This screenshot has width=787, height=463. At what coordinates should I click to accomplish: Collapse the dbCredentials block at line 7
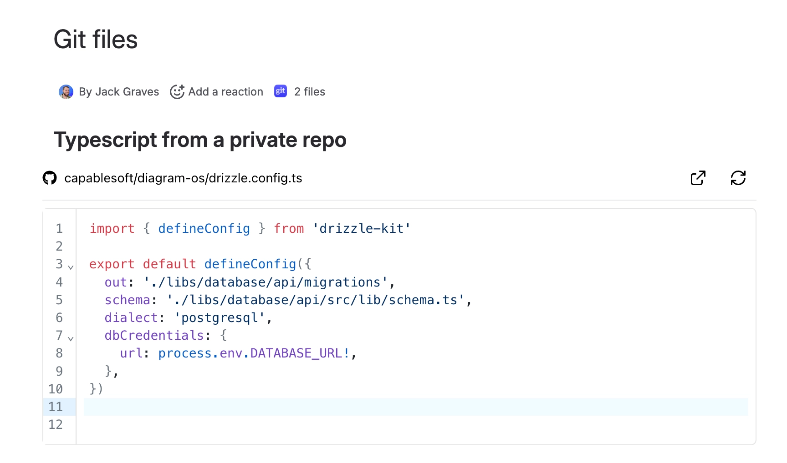(70, 338)
